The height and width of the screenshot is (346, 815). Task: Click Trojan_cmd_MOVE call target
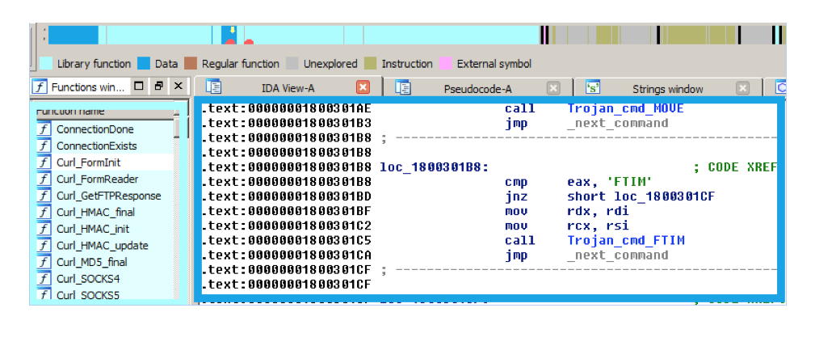(x=625, y=109)
